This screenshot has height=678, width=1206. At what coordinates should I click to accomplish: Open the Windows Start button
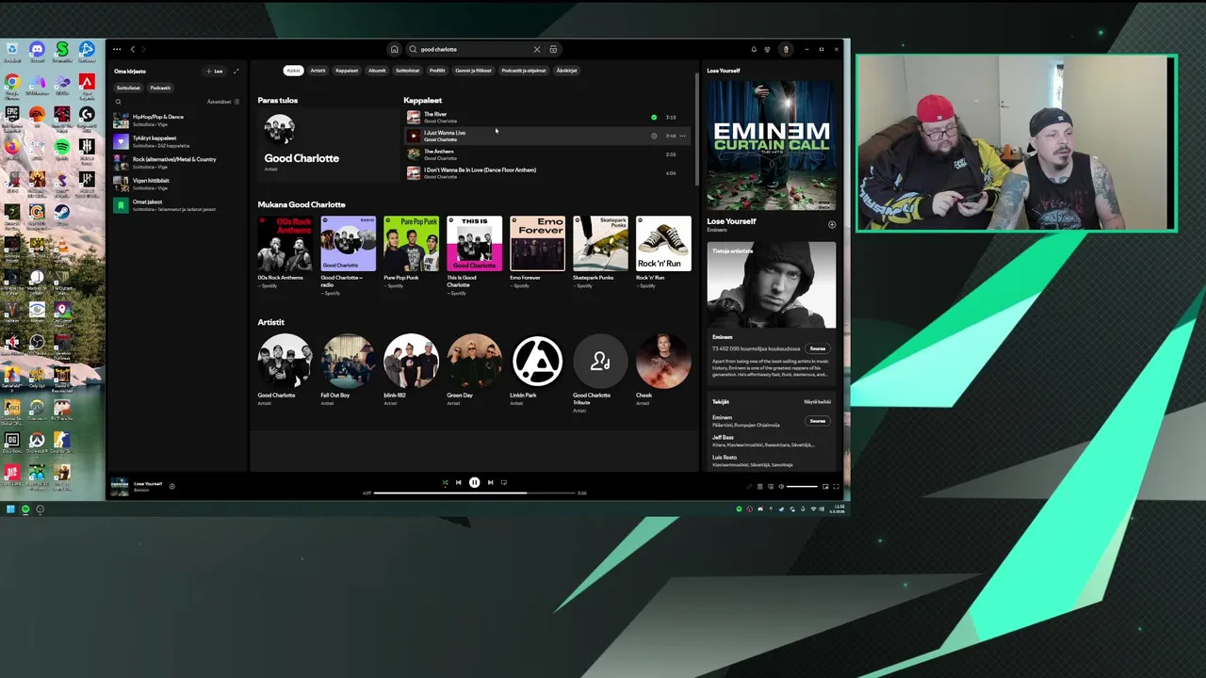[x=10, y=509]
